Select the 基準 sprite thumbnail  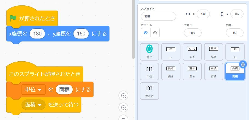[x=213, y=52]
